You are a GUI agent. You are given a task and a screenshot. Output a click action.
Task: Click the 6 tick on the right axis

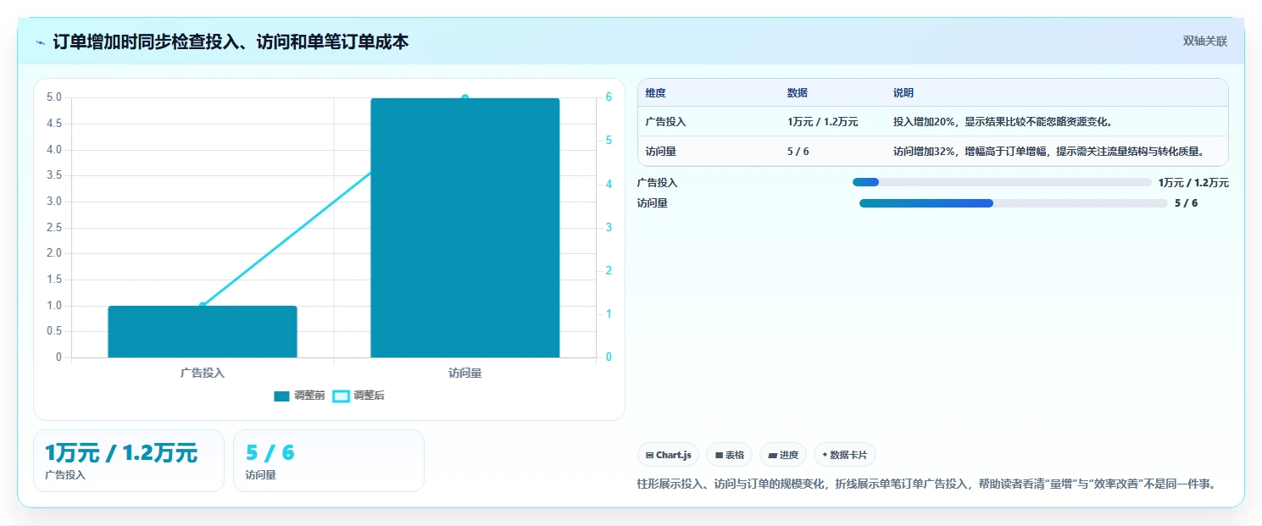click(x=609, y=97)
